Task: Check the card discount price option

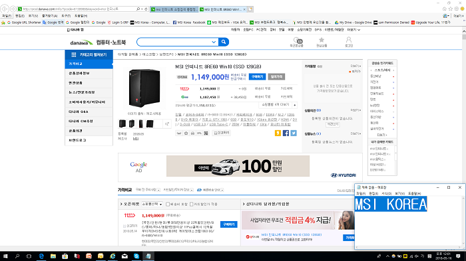Action: [192, 204]
